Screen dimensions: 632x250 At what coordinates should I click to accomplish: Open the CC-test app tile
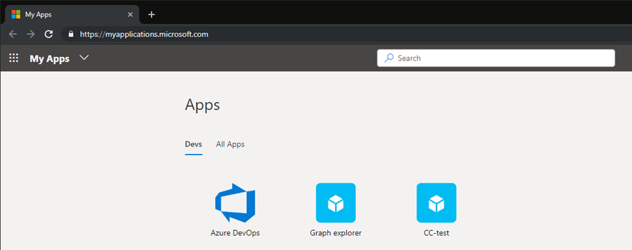pos(437,203)
